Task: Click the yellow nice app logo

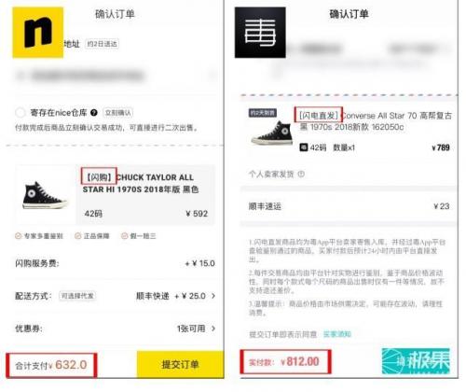Action: [x=37, y=33]
